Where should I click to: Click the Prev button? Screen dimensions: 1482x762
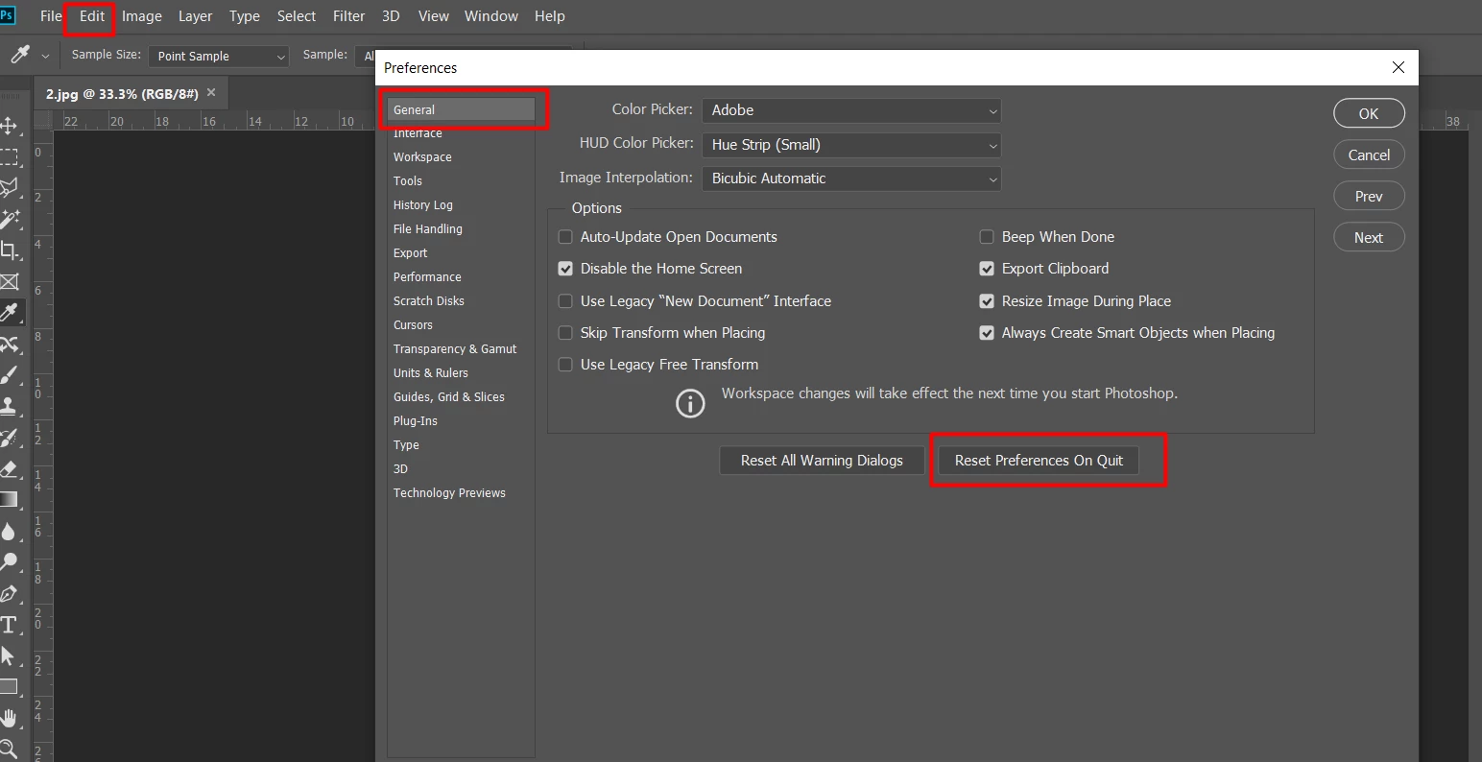pos(1369,196)
